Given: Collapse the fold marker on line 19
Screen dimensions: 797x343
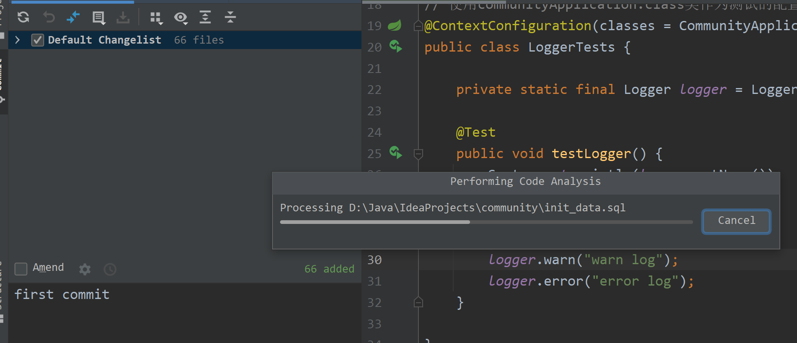Looking at the screenshot, I should click(418, 26).
